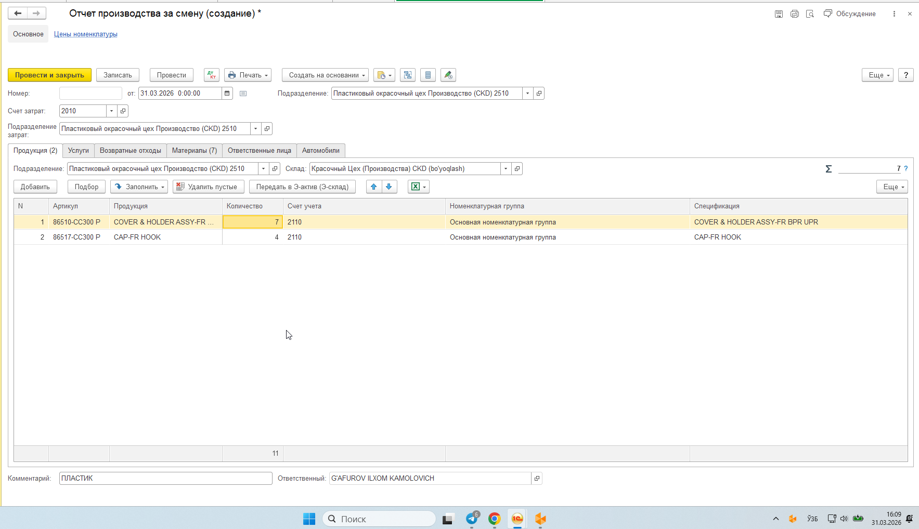
Task: Open the Счет затрат 2010 account card
Action: click(123, 111)
